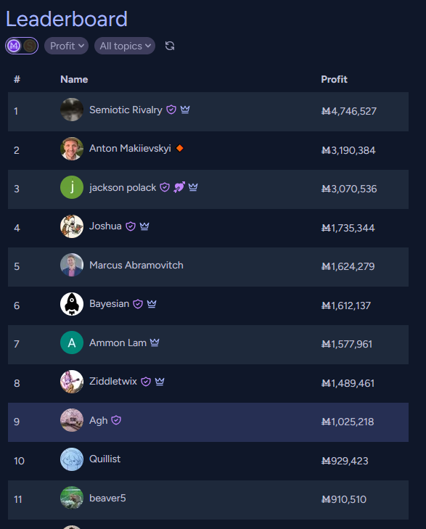The height and width of the screenshot is (529, 426).
Task: Click the Profit column header
Action: 334,79
